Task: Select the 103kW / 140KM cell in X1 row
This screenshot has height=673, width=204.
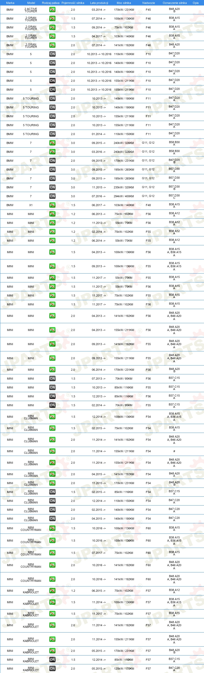Action: [124, 205]
